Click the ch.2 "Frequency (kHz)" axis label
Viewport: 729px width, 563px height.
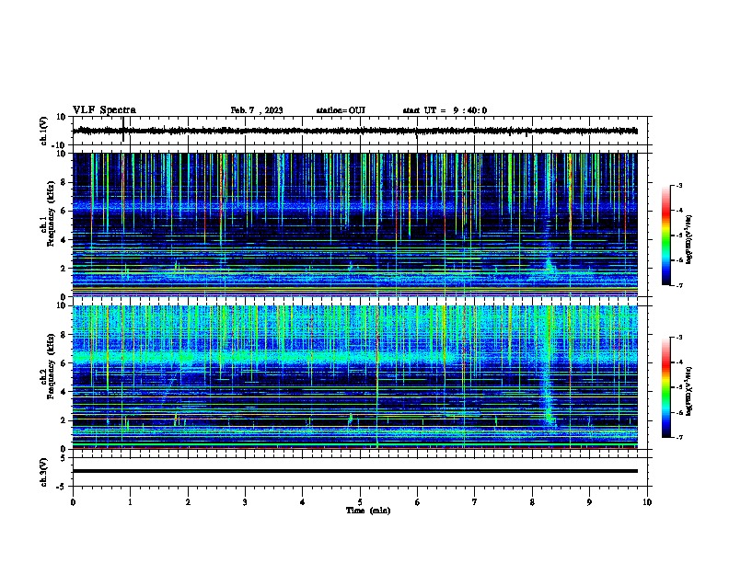tap(51, 366)
